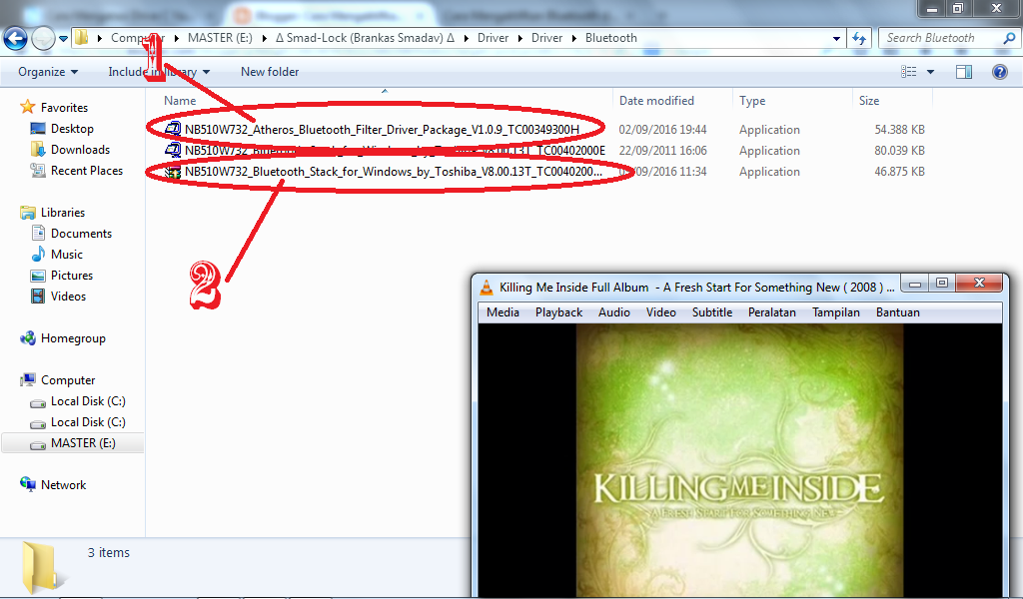
Task: Click the Forward navigation arrow button
Action: click(43, 39)
